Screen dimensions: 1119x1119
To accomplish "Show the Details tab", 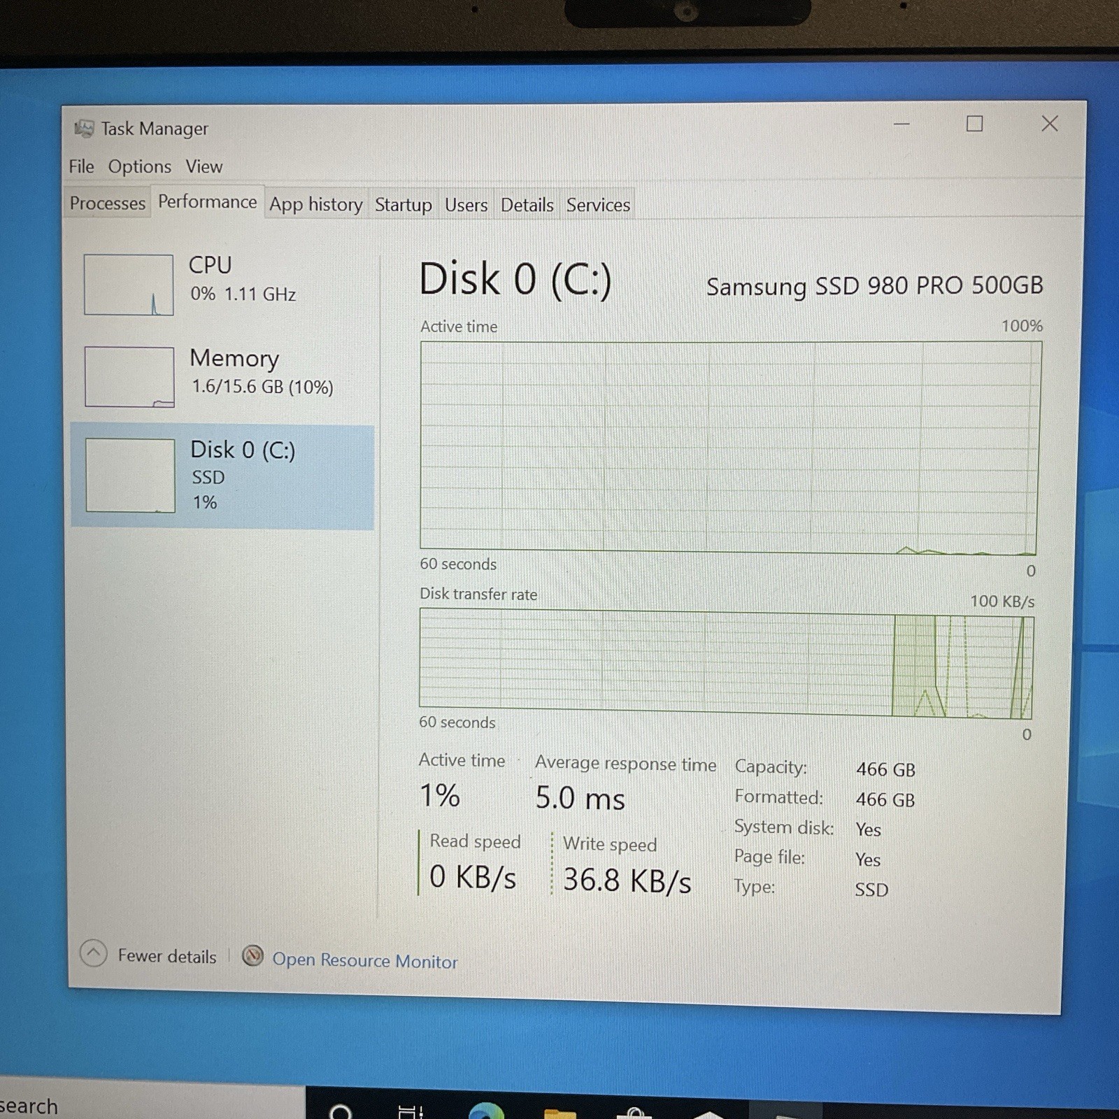I will (527, 205).
